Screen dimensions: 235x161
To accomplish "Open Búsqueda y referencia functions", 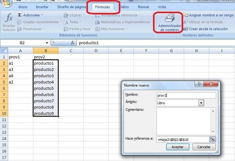I will pyautogui.click(x=117, y=15).
